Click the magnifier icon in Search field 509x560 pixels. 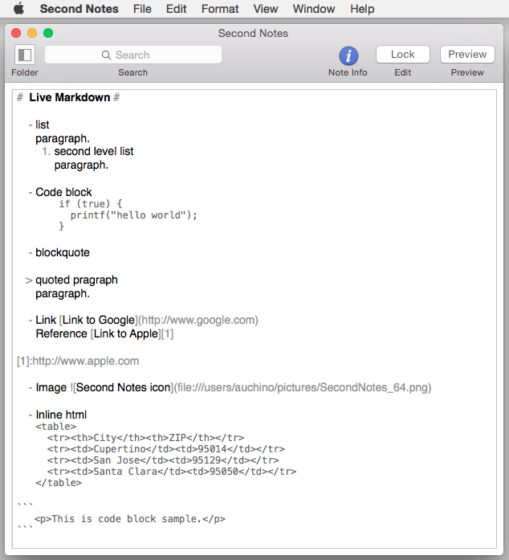coord(106,55)
